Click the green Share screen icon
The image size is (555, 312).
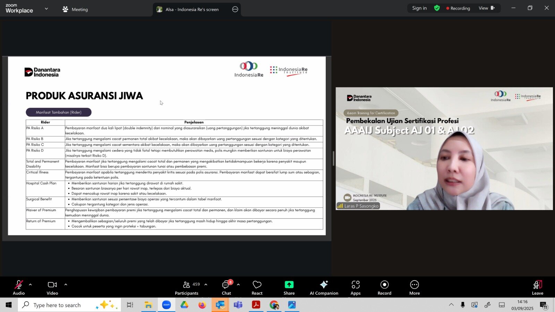pos(289,285)
